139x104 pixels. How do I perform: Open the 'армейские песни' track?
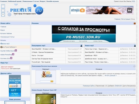[x=96, y=59]
